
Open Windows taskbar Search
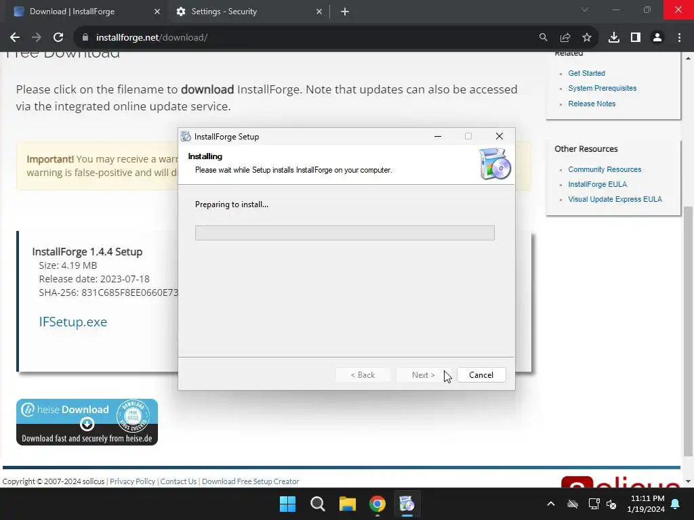coord(318,504)
